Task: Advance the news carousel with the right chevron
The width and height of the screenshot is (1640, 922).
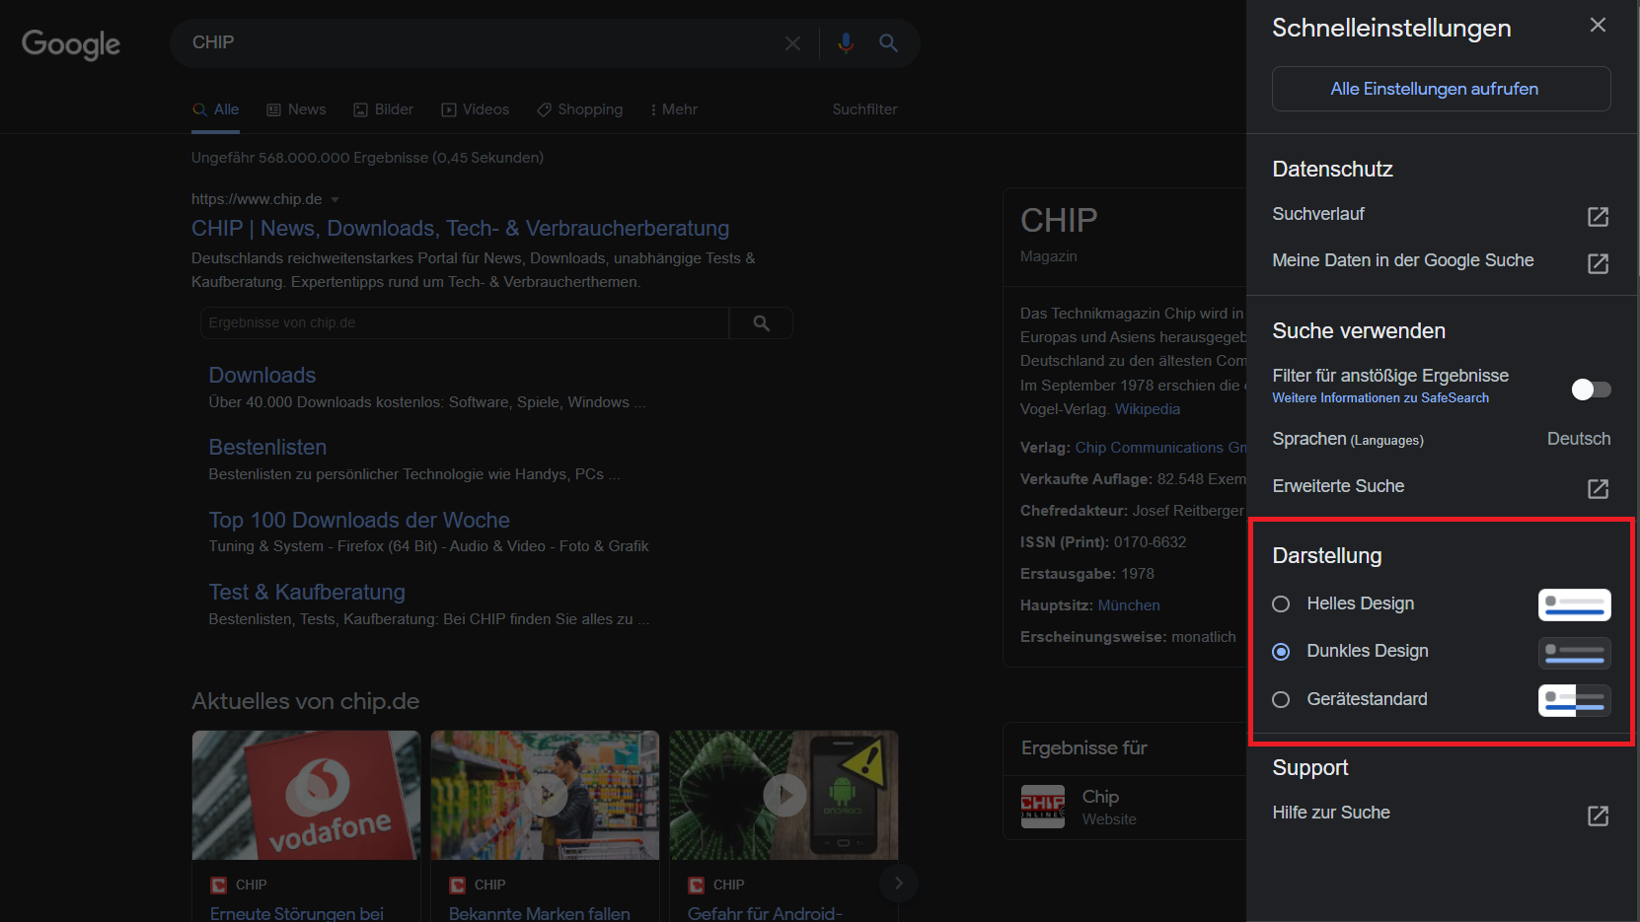Action: [899, 884]
